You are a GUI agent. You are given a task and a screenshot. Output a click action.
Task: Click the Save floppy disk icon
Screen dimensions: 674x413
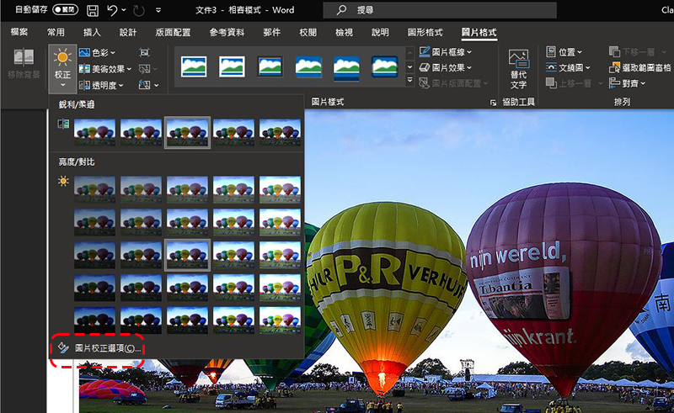(92, 10)
